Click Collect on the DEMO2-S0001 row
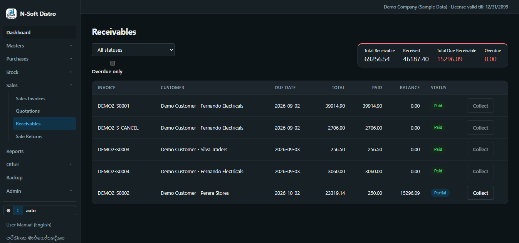 point(480,106)
